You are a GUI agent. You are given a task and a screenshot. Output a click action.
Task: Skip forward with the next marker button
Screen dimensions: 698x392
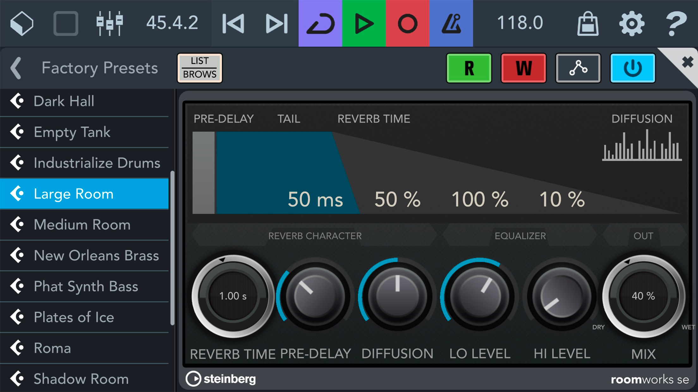point(277,23)
